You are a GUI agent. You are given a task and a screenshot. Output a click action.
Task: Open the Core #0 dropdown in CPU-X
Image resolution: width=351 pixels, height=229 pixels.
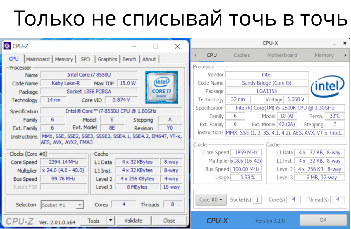pos(211,200)
